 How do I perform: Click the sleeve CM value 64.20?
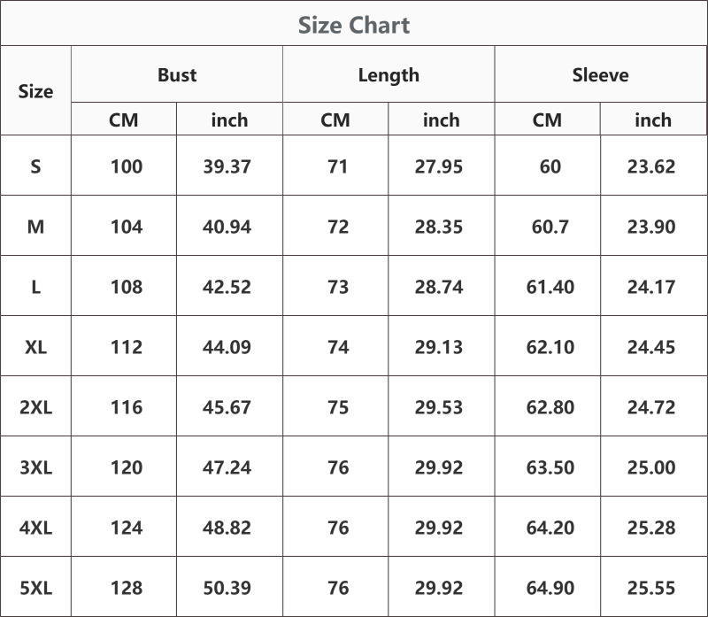(x=550, y=527)
